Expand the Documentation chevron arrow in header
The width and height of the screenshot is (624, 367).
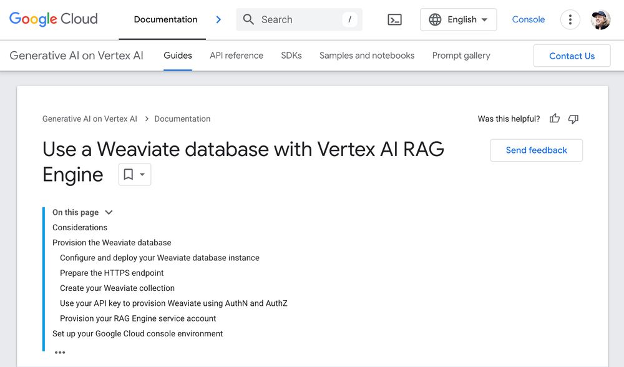tap(218, 19)
